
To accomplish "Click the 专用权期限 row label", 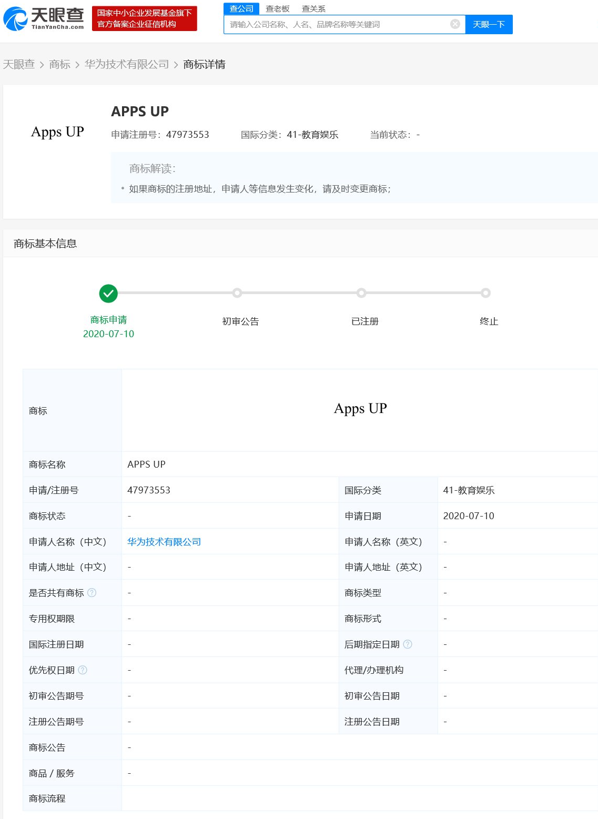I will pos(52,619).
